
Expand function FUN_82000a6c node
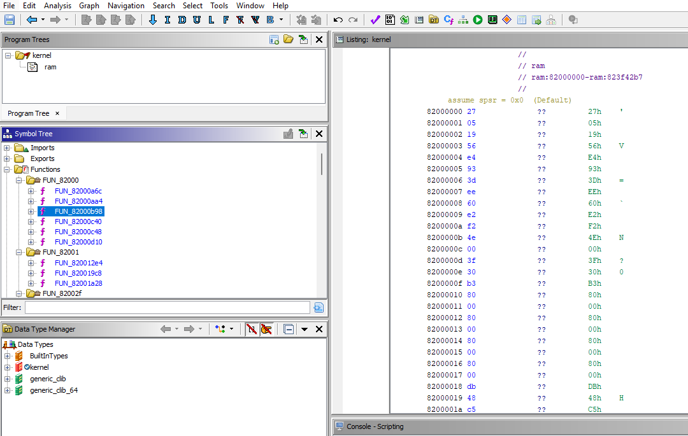coord(31,191)
